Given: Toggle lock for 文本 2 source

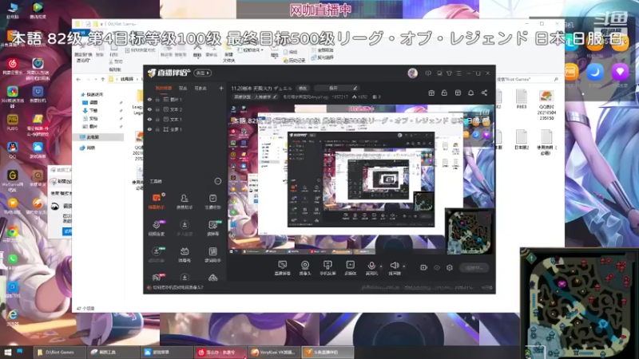Looking at the screenshot, I should tap(157, 109).
